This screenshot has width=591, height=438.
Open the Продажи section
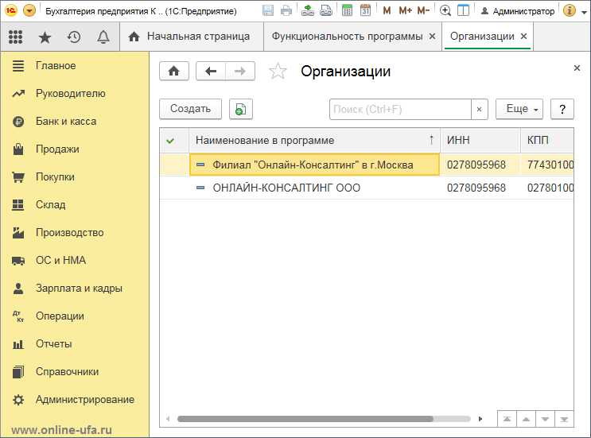click(x=57, y=149)
